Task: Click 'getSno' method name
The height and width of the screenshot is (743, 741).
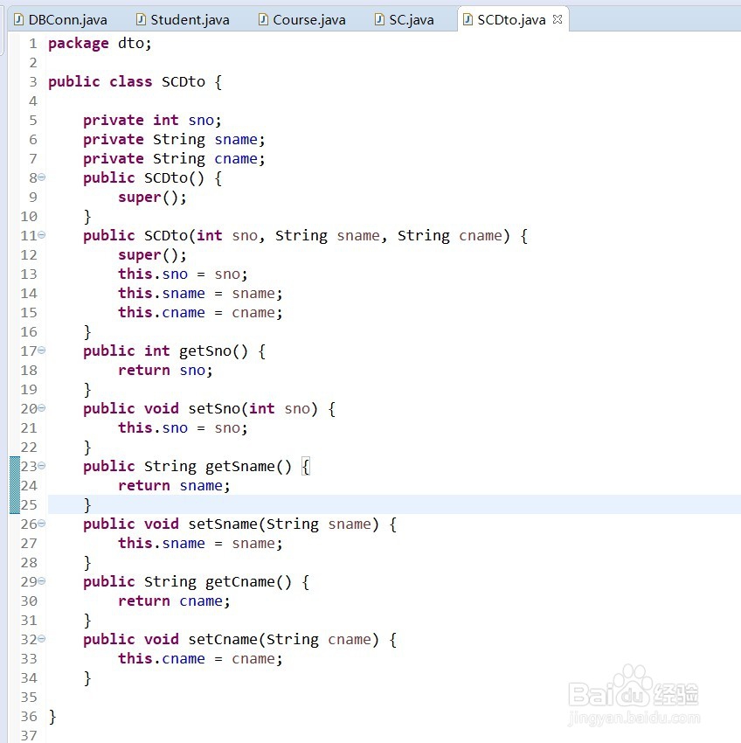Action: pyautogui.click(x=205, y=351)
